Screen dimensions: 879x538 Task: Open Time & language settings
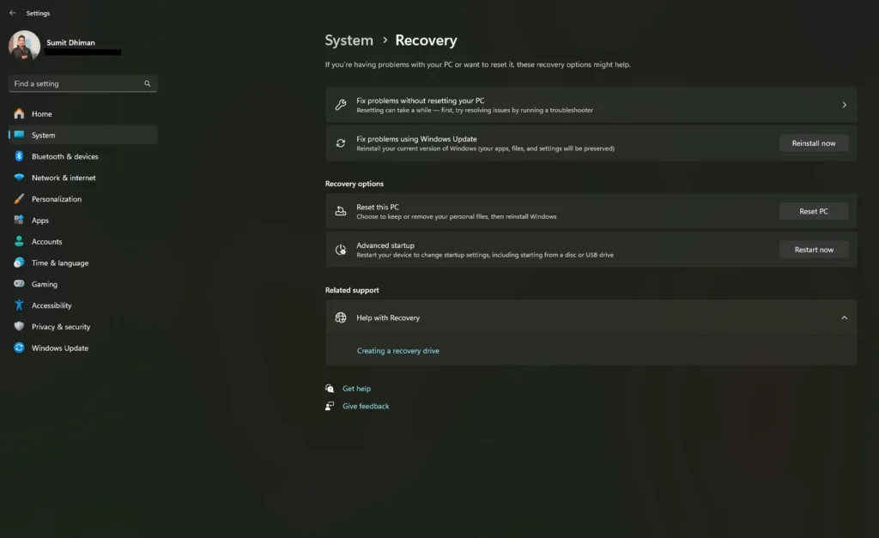(83, 263)
